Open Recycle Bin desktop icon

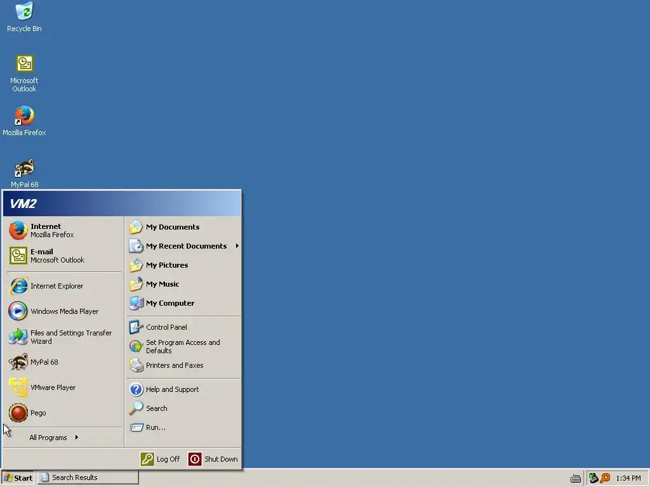pyautogui.click(x=24, y=17)
